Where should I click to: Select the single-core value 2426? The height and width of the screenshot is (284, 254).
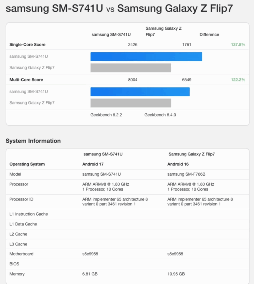[133, 45]
